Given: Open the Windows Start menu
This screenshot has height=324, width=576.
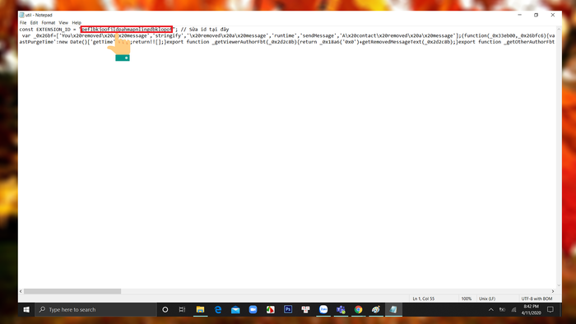Looking at the screenshot, I should [x=26, y=310].
